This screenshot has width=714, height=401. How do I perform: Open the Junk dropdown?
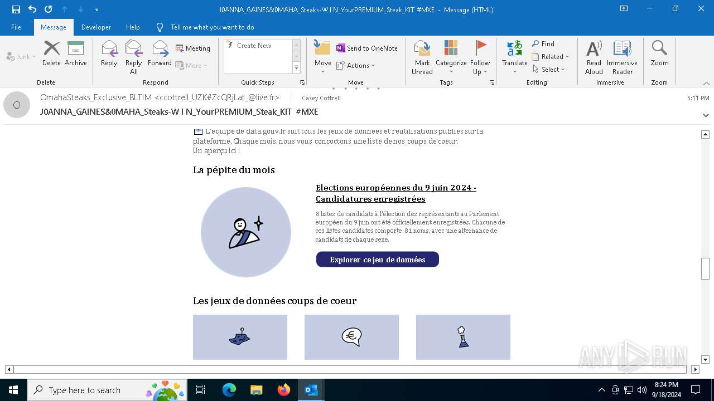point(21,56)
